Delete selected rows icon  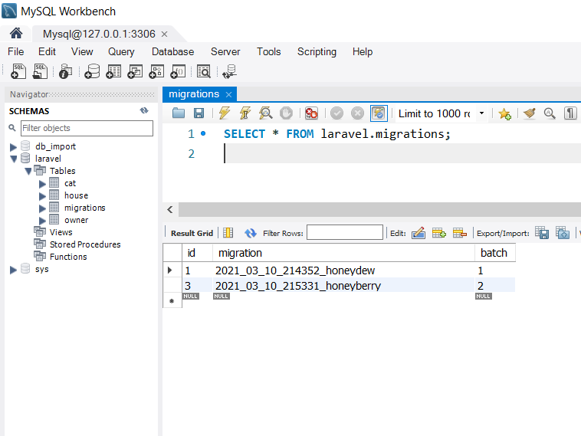click(x=460, y=233)
